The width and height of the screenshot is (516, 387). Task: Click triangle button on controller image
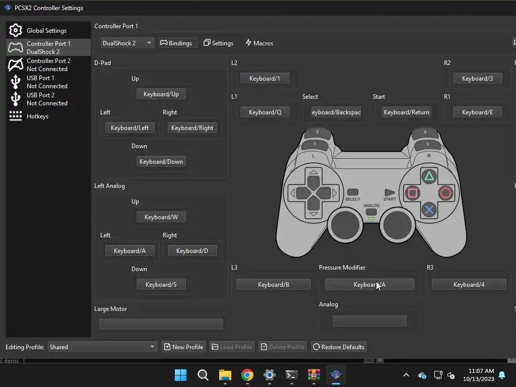(429, 176)
